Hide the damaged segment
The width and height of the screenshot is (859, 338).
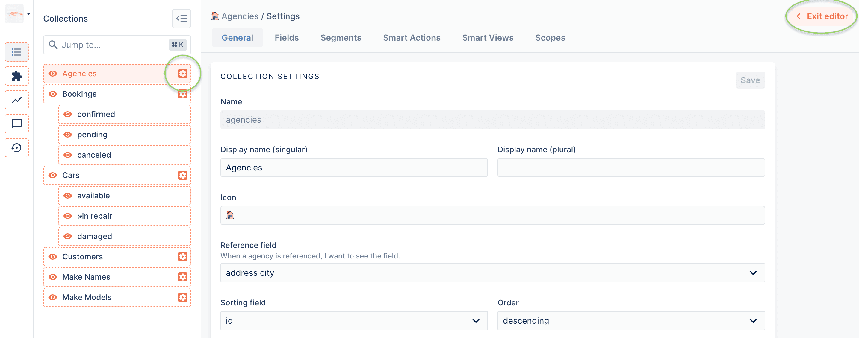coord(68,236)
